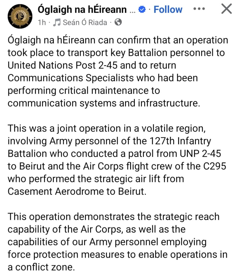The height and width of the screenshot is (275, 239).
Task: Click the music note icon
Action: [57, 23]
